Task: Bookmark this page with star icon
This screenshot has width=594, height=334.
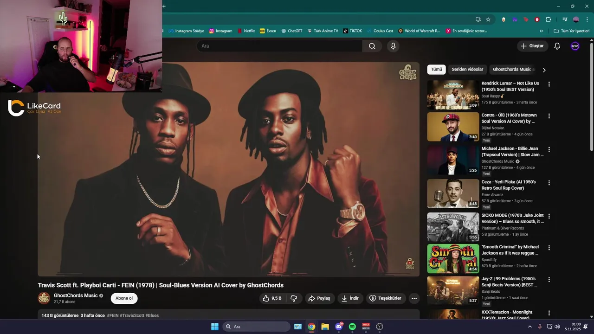Action: pyautogui.click(x=488, y=19)
